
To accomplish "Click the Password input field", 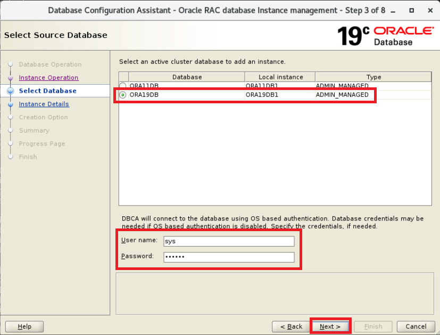I will (x=229, y=257).
